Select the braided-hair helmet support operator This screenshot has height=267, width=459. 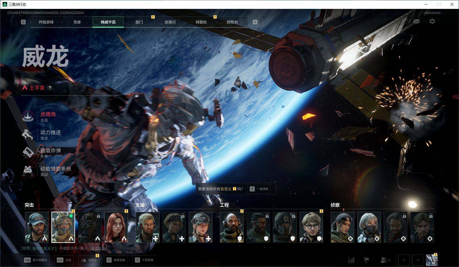201,227
